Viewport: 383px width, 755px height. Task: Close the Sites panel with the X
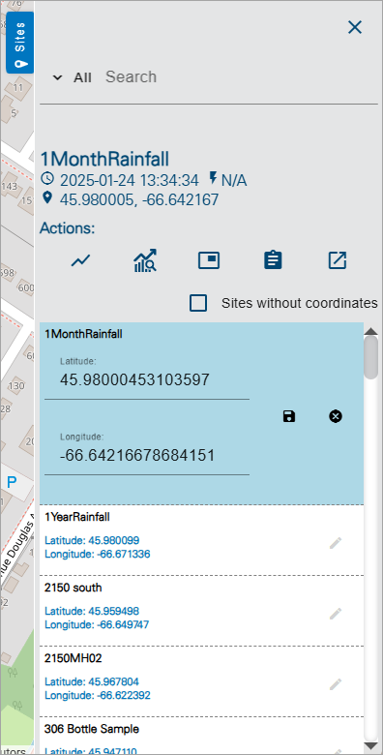pyautogui.click(x=355, y=27)
